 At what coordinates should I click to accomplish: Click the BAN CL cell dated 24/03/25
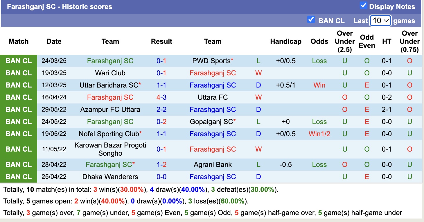(19, 61)
